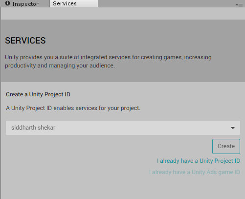245x199 pixels.
Task: Click the blank tab bar beside Services
Action: point(166,3)
